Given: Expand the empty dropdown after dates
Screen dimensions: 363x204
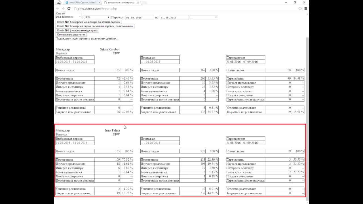Looking at the screenshot, I should pos(204,17).
